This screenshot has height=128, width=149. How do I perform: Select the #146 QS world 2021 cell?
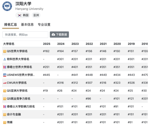[x=103, y=51]
